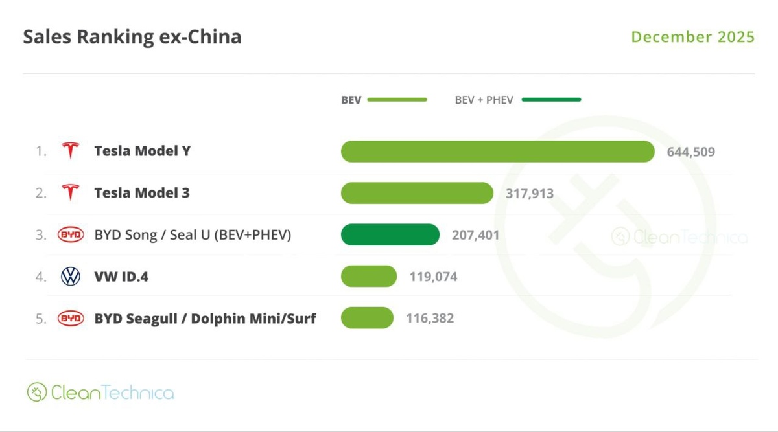The height and width of the screenshot is (432, 778).
Task: Click the BYD Seagull sales bar
Action: pyautogui.click(x=367, y=318)
